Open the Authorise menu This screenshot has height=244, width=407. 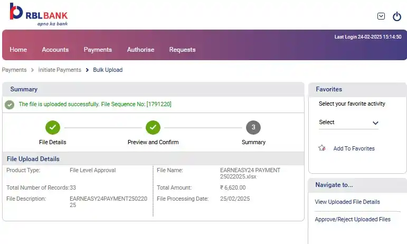tap(141, 50)
